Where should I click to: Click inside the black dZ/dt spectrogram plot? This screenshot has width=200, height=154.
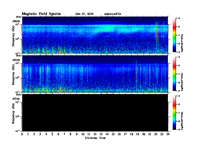(x=95, y=113)
